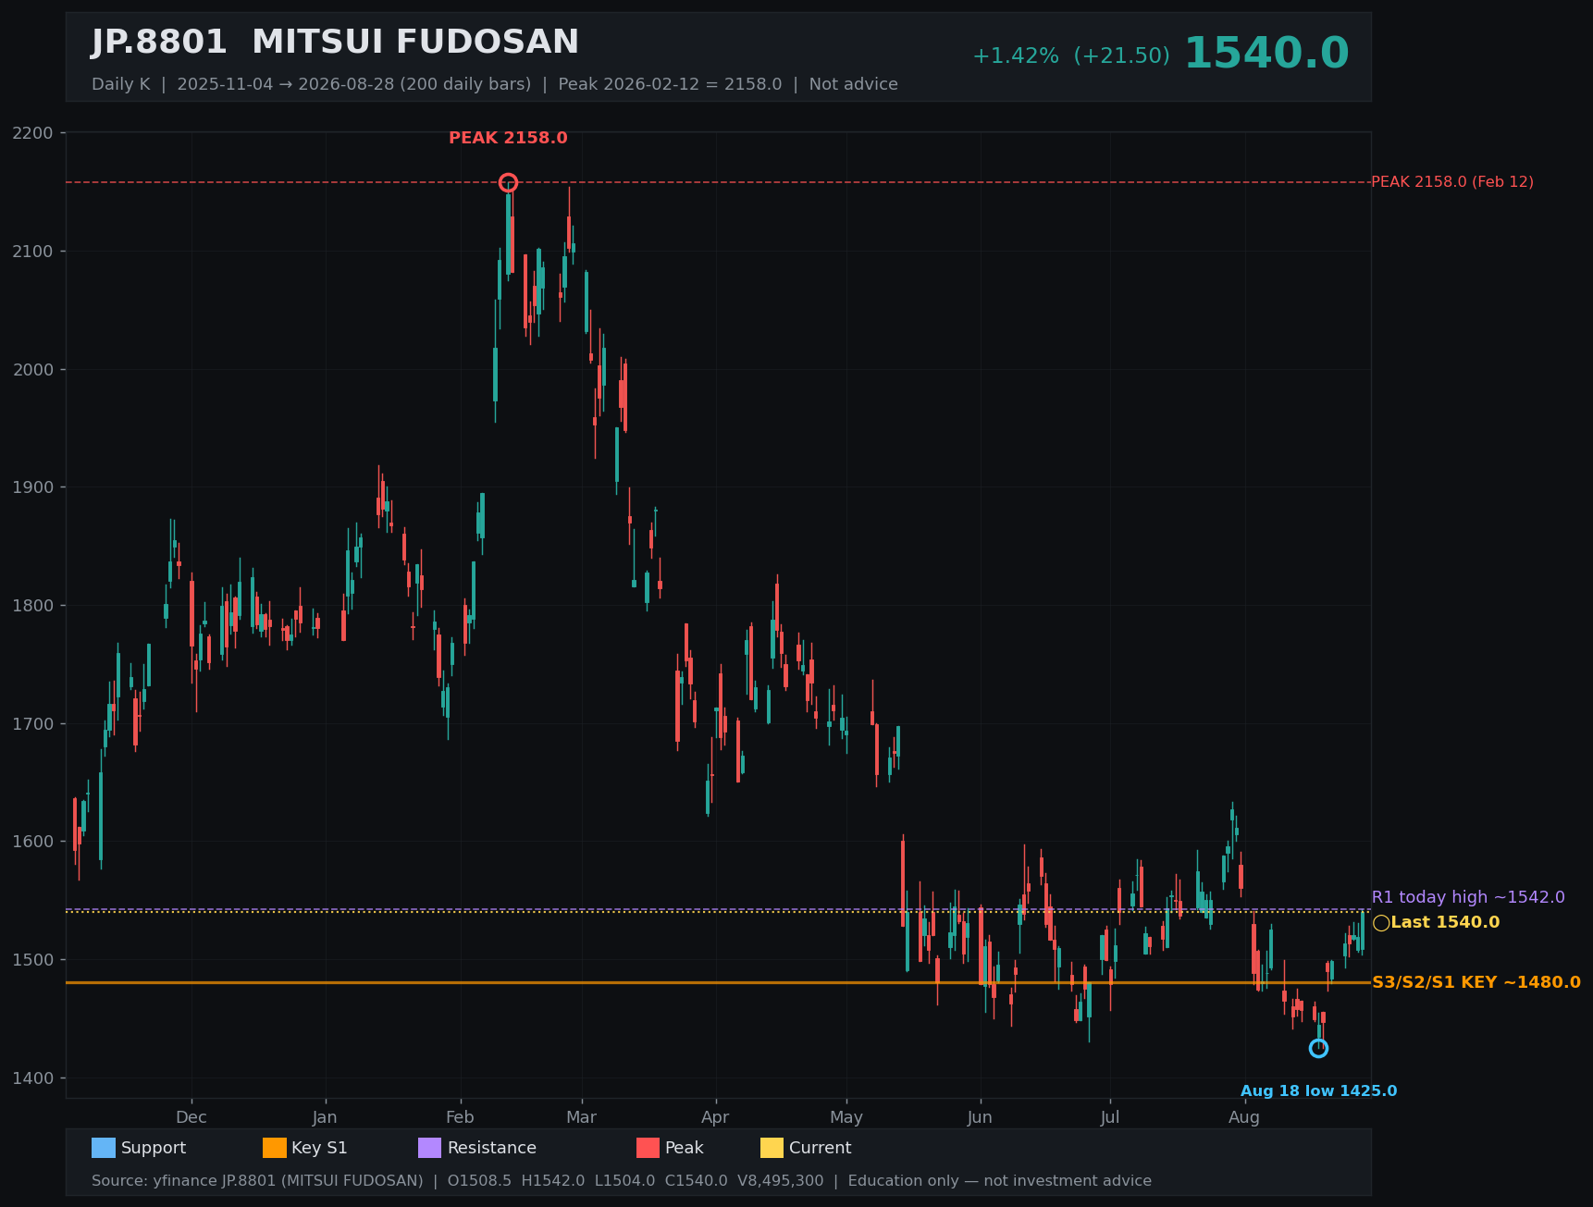Click the "May" month label on the time axis

tap(846, 1117)
